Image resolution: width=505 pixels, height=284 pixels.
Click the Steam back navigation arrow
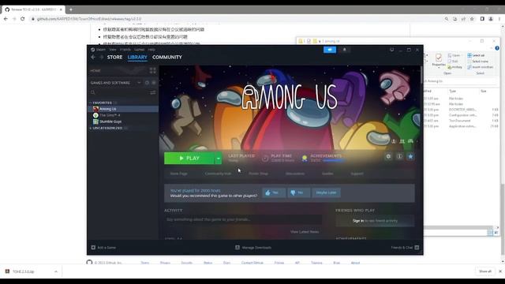[93, 57]
